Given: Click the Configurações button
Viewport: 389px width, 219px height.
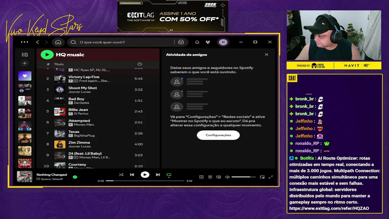Looking at the screenshot, I should point(218,135).
